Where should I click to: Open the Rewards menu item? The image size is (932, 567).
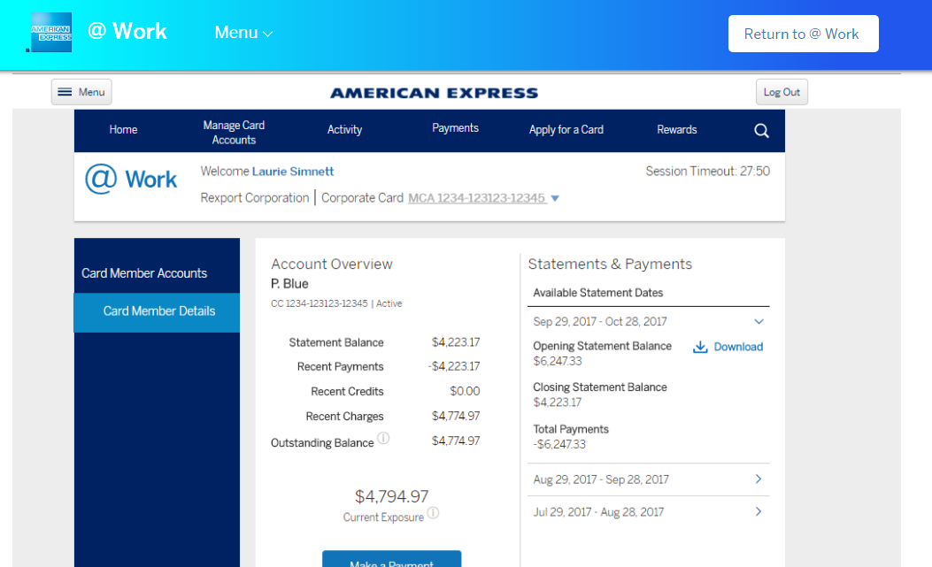(x=677, y=129)
